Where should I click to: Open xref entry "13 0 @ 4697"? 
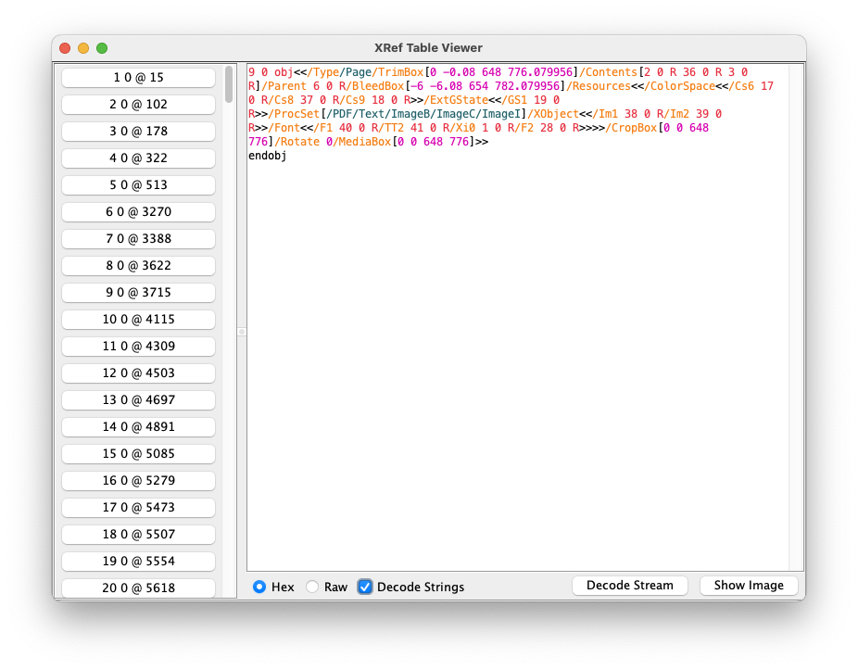138,399
